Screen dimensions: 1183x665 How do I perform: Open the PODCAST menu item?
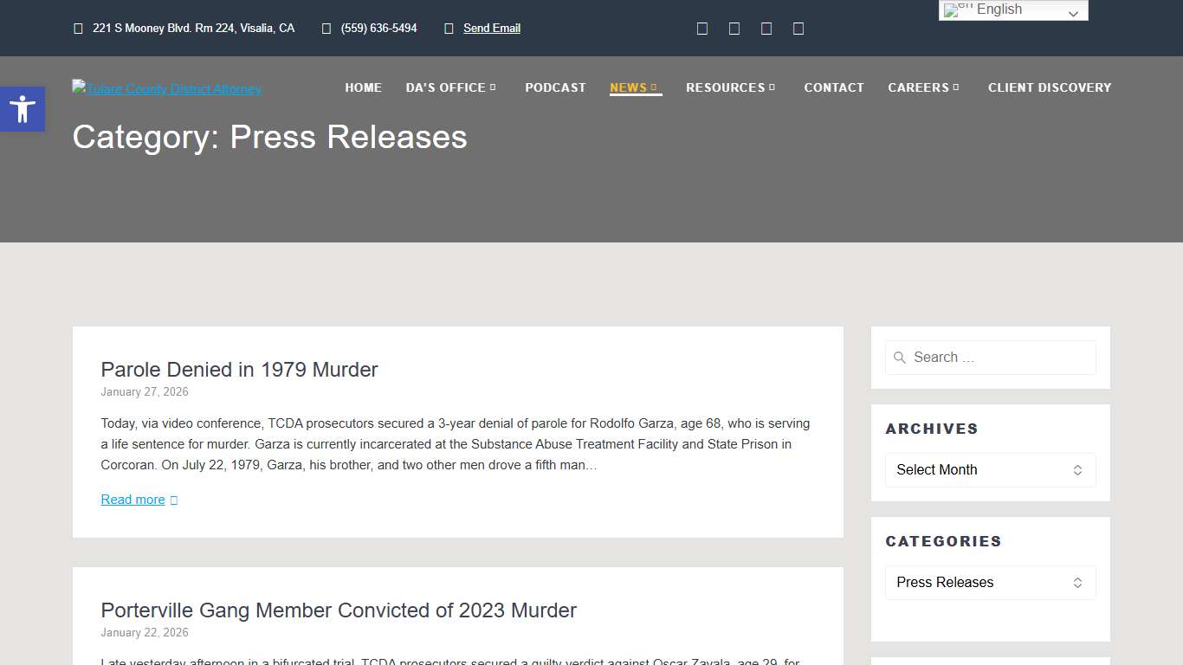[x=555, y=87]
